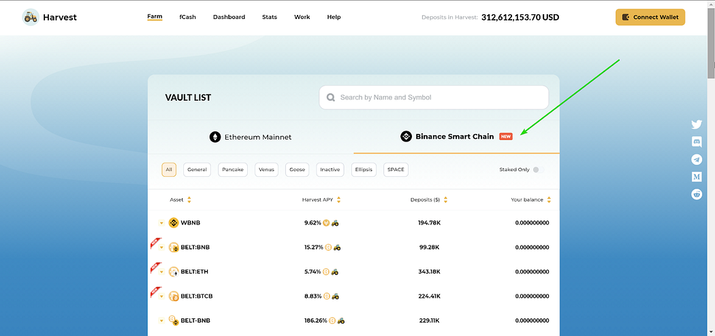Image resolution: width=715 pixels, height=336 pixels.
Task: Switch to Binance Smart Chain tab
Action: click(456, 137)
